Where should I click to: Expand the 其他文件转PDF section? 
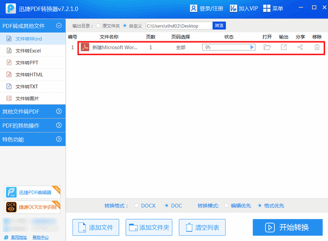tap(33, 111)
